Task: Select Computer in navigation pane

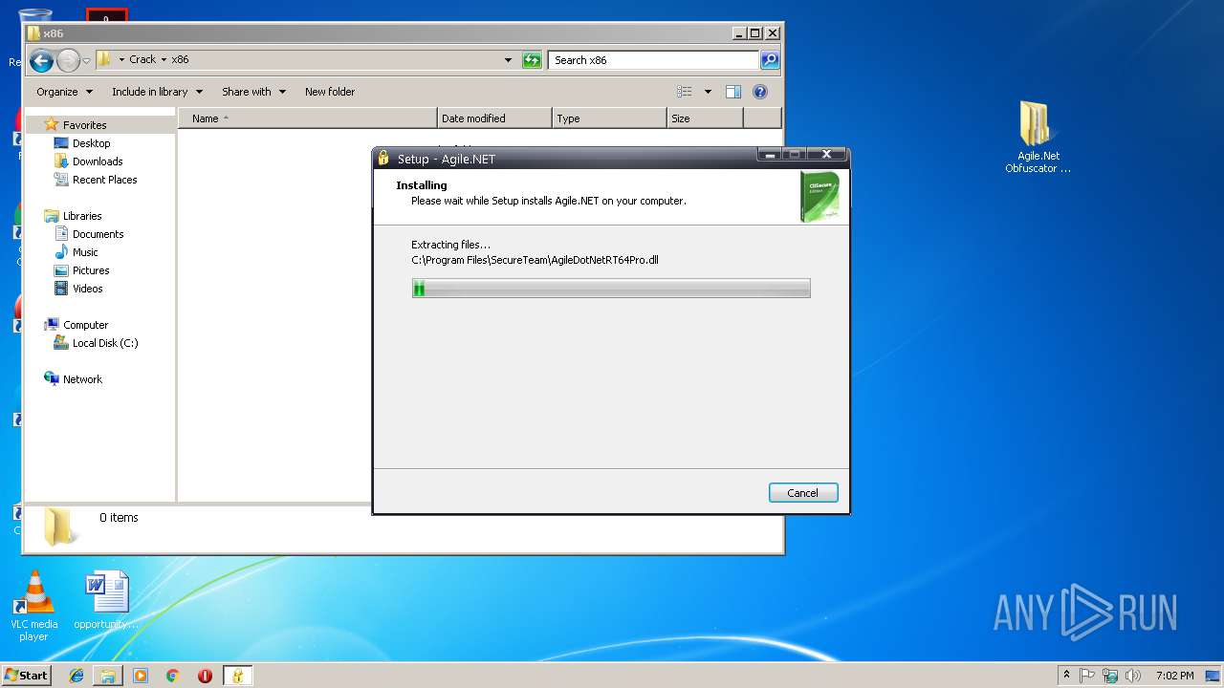Action: [x=85, y=325]
